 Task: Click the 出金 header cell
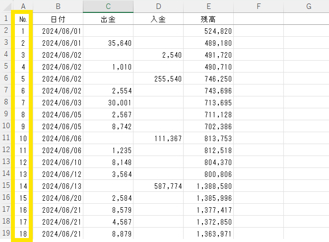108,19
